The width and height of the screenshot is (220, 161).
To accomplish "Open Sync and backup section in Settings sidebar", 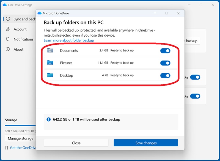I will (x=19, y=19).
